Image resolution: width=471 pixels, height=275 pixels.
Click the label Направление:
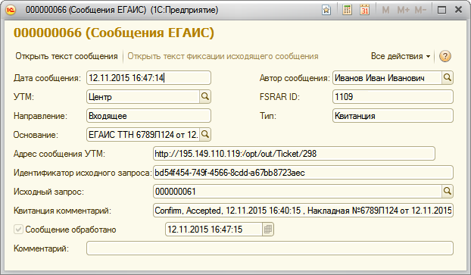pyautogui.click(x=40, y=116)
